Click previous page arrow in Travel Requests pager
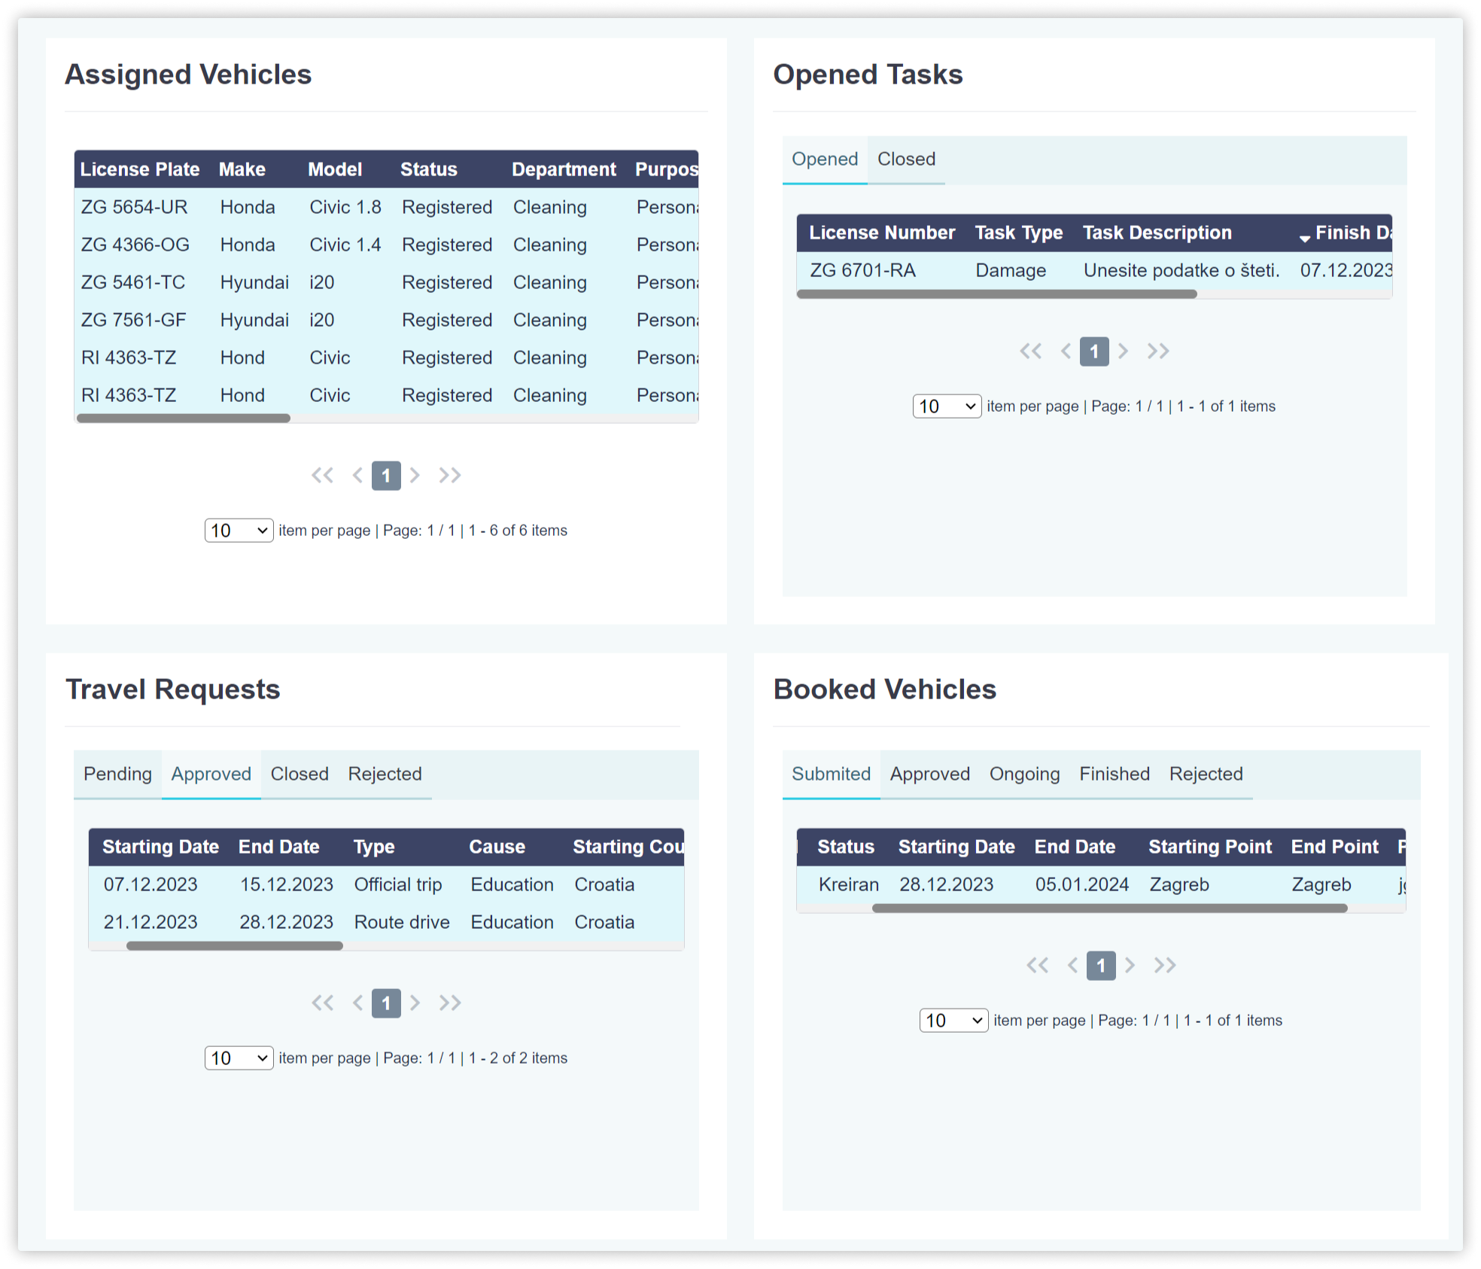1481x1269 pixels. (x=357, y=1003)
